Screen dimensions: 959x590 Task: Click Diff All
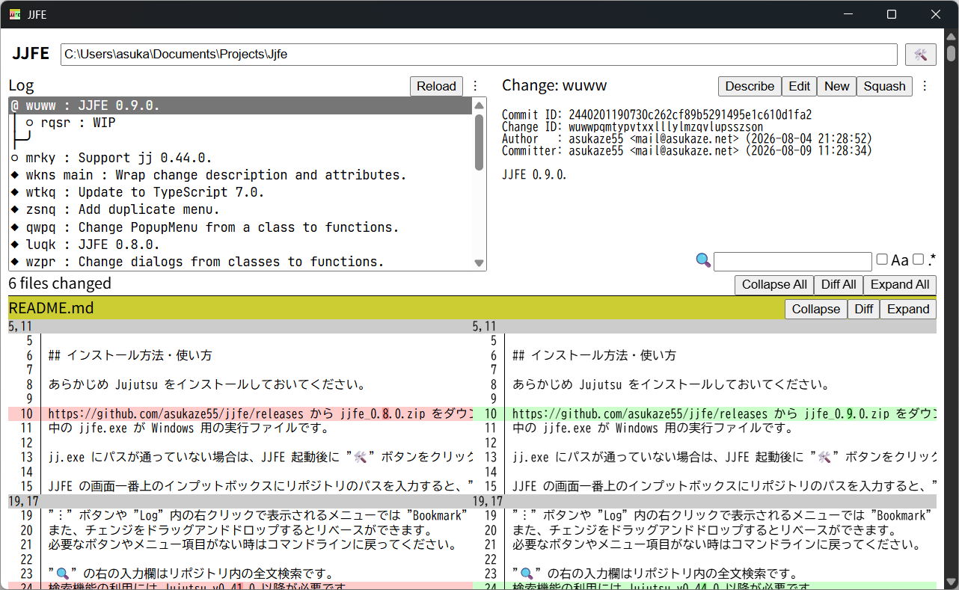(x=839, y=284)
